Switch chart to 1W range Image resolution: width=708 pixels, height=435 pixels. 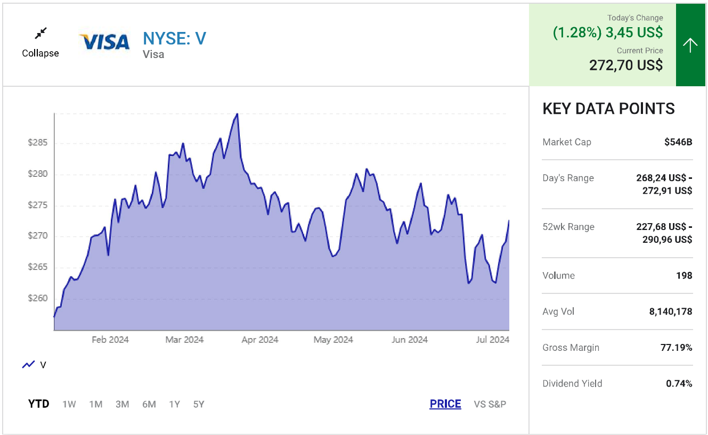pyautogui.click(x=69, y=404)
